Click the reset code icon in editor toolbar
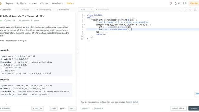Image resolution: width=199 pixels, height=112 pixels. click(190, 10)
